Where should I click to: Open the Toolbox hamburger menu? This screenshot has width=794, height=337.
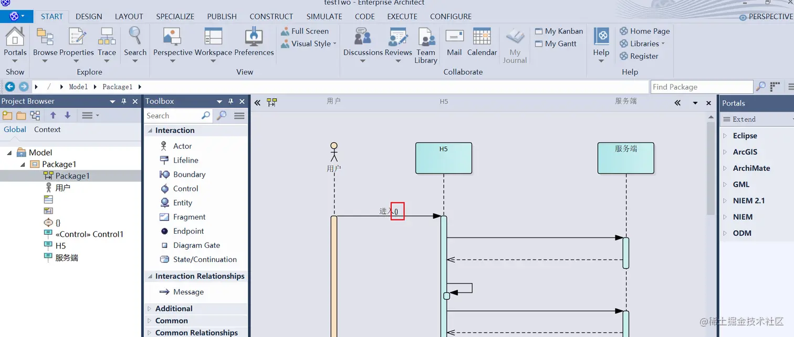pyautogui.click(x=239, y=115)
